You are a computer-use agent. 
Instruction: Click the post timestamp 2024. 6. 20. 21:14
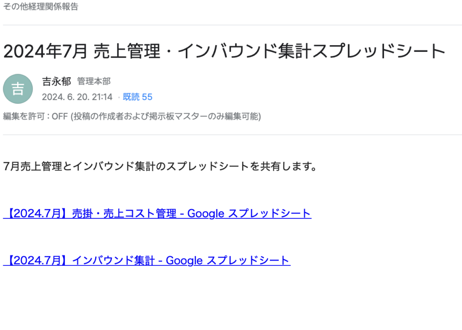point(77,97)
